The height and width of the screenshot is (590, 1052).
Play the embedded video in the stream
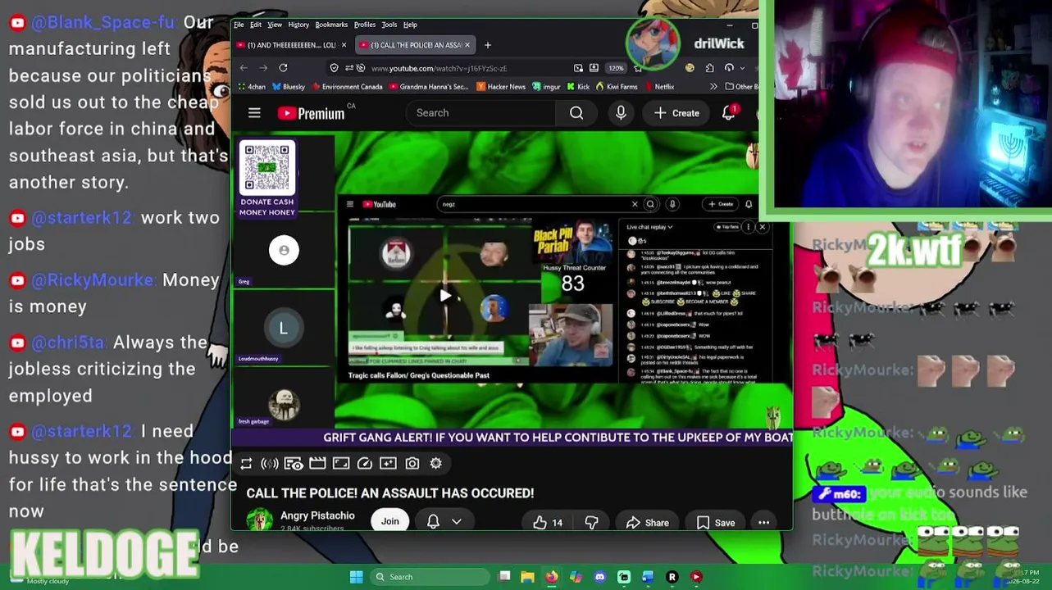(x=444, y=296)
